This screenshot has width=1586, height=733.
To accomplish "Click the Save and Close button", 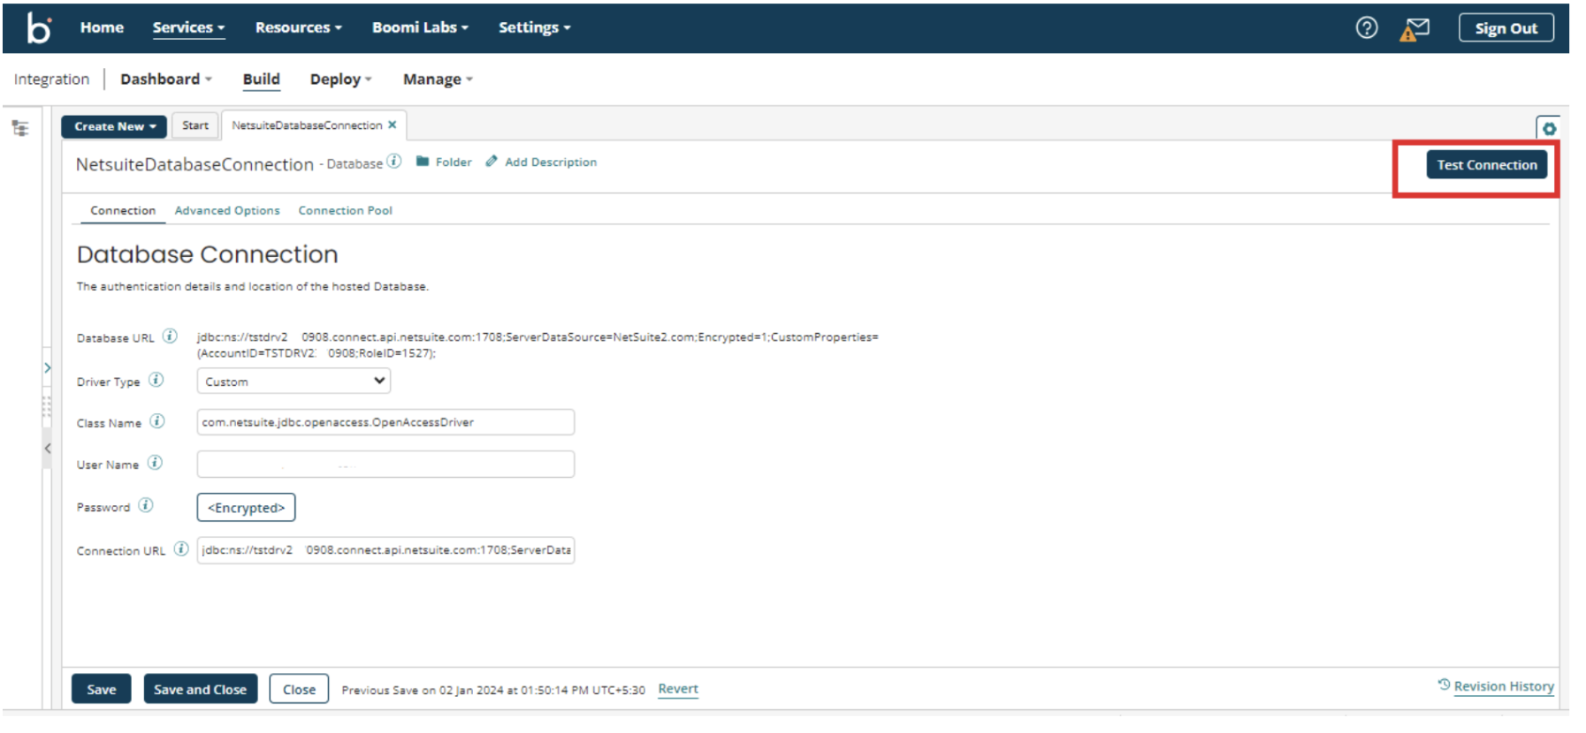I will (201, 689).
